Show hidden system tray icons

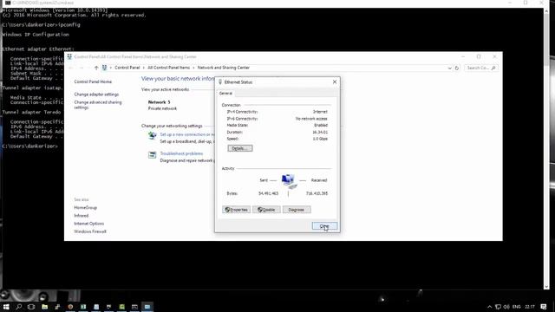(x=489, y=307)
